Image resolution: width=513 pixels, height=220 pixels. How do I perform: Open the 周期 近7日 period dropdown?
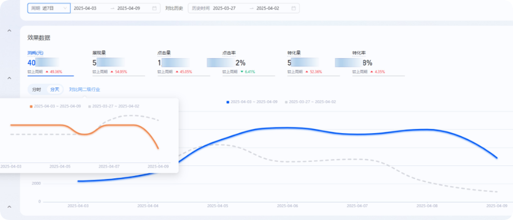point(49,8)
